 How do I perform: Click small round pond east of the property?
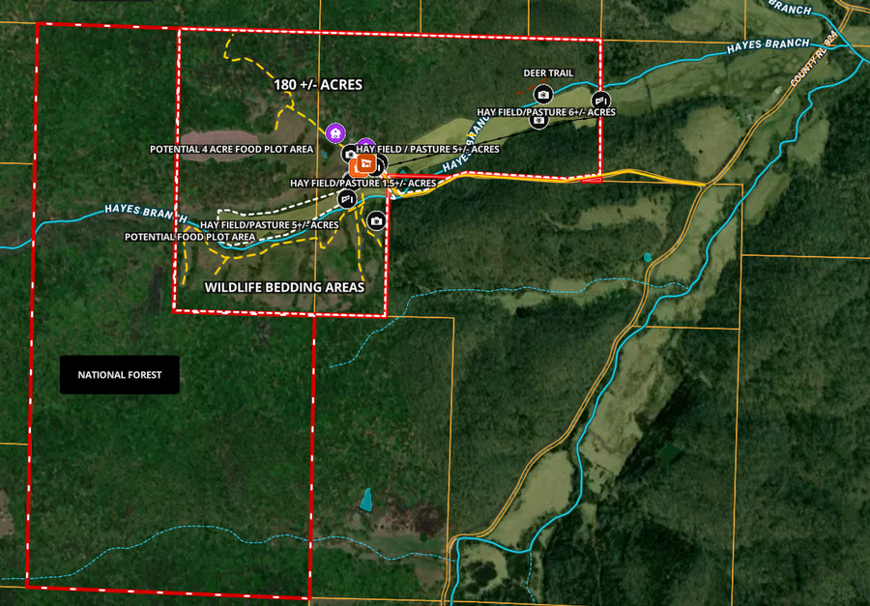tap(647, 257)
